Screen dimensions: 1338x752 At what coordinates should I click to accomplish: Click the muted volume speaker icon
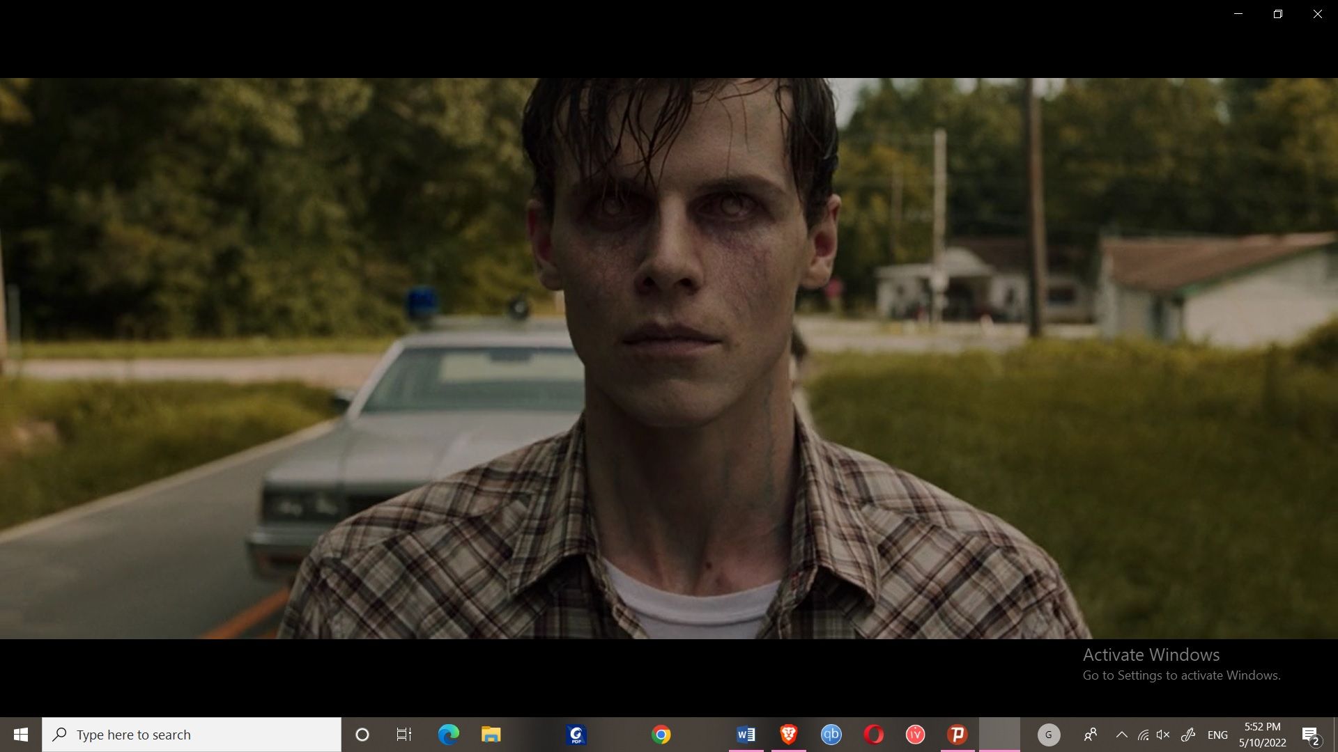[1163, 735]
